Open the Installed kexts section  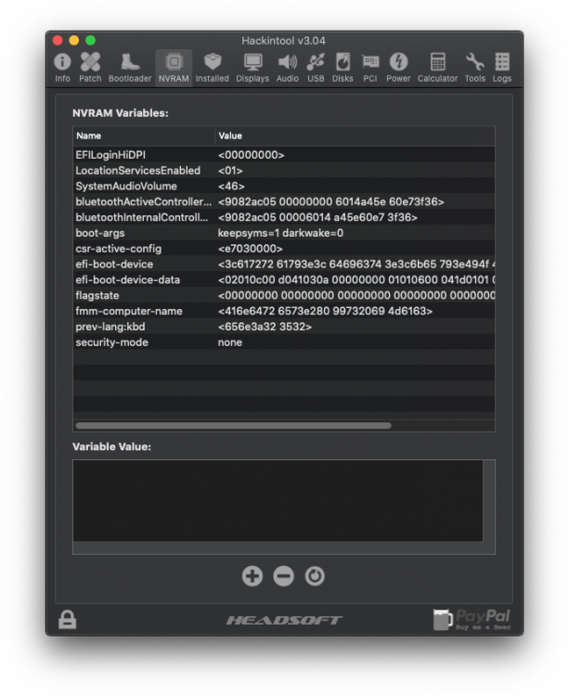click(213, 68)
